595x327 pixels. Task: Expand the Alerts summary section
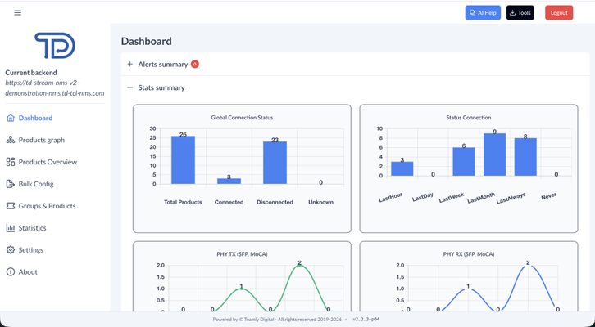(x=129, y=64)
